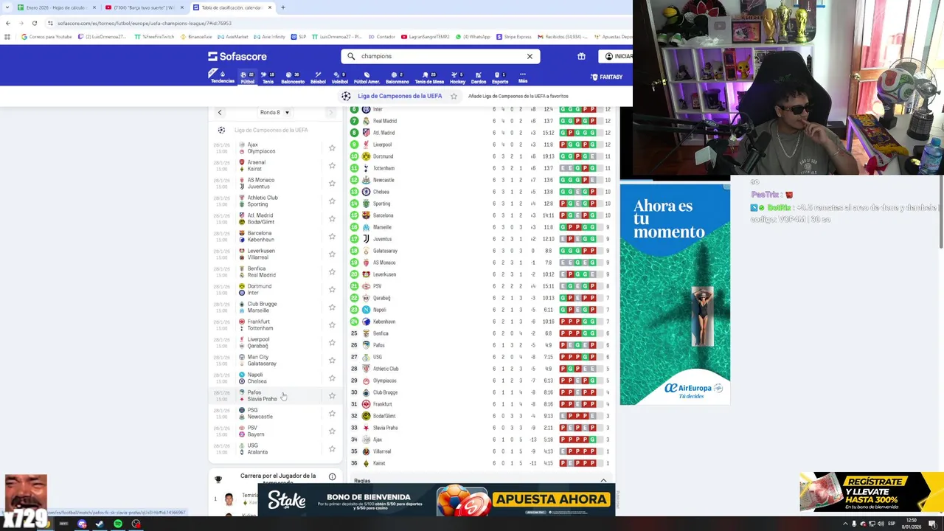Open Barcelona row in the standings

tap(481, 215)
